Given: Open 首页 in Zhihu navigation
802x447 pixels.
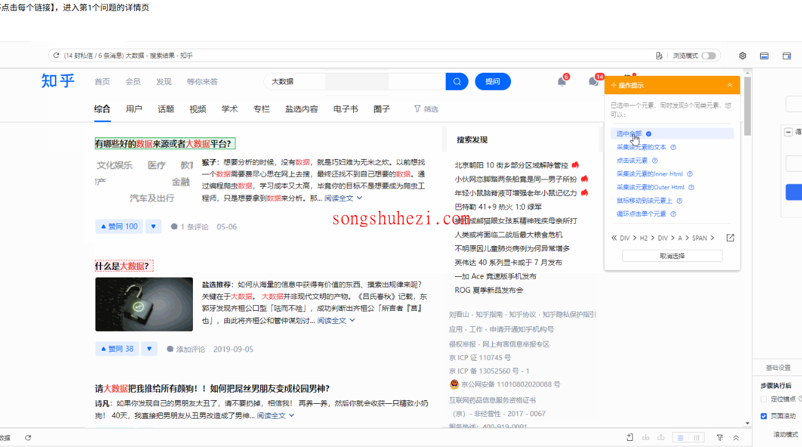Looking at the screenshot, I should tap(102, 81).
